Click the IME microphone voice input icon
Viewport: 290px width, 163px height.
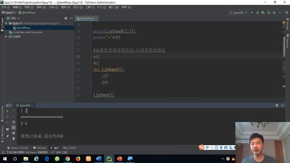pyautogui.click(x=221, y=148)
